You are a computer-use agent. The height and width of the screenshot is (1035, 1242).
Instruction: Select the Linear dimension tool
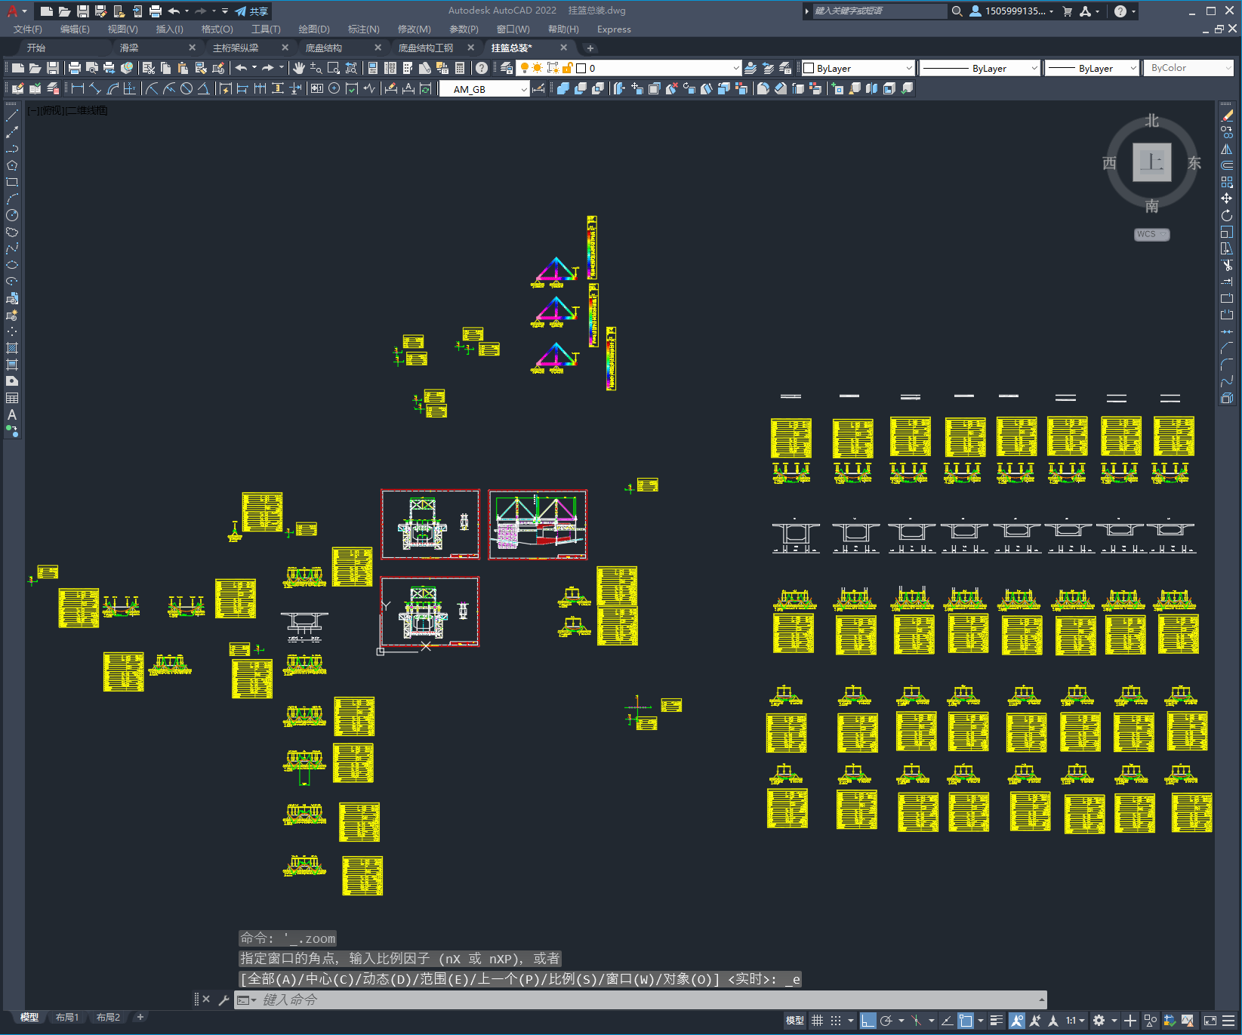pyautogui.click(x=78, y=88)
